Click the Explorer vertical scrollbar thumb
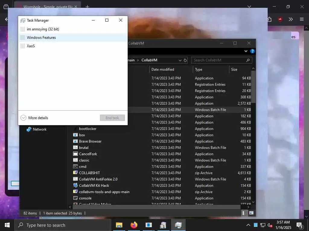The image size is (309, 231). pos(253,86)
